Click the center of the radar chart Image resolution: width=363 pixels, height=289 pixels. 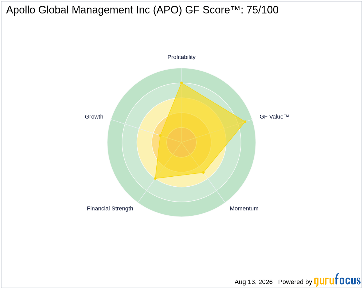pyautogui.click(x=181, y=142)
